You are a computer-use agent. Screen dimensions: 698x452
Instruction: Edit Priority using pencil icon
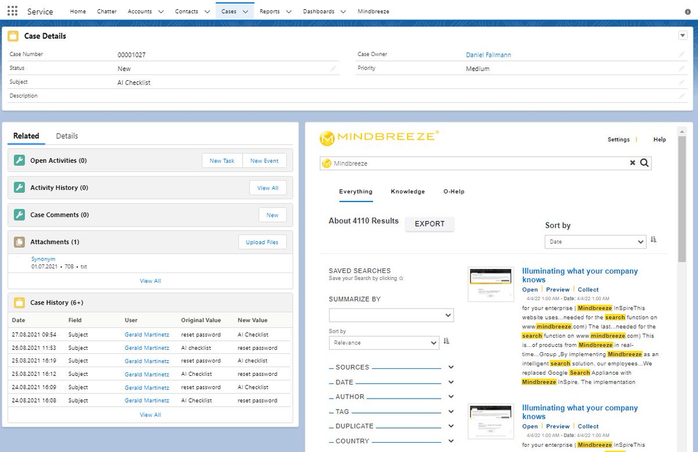click(x=681, y=69)
